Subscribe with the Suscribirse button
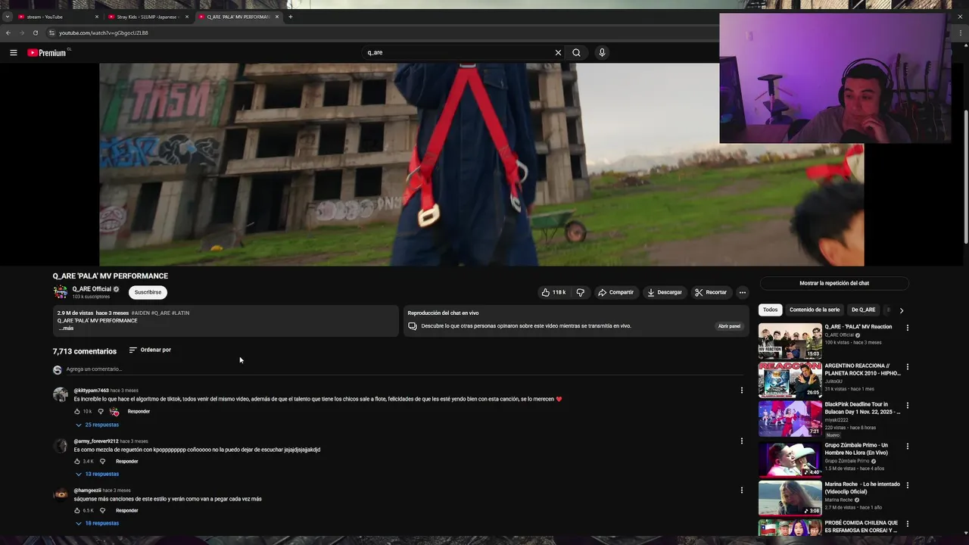The width and height of the screenshot is (969, 545). 148,292
